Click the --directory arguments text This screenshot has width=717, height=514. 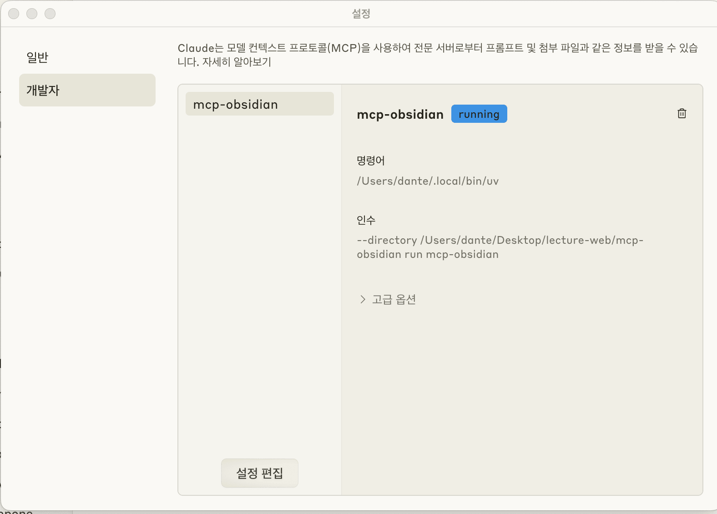pyautogui.click(x=500, y=247)
